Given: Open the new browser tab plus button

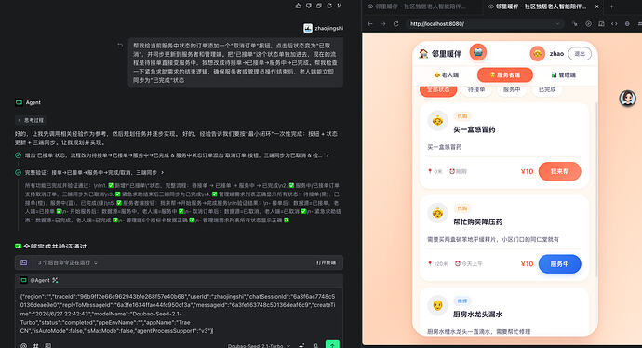Looking at the screenshot, I should (x=611, y=7).
